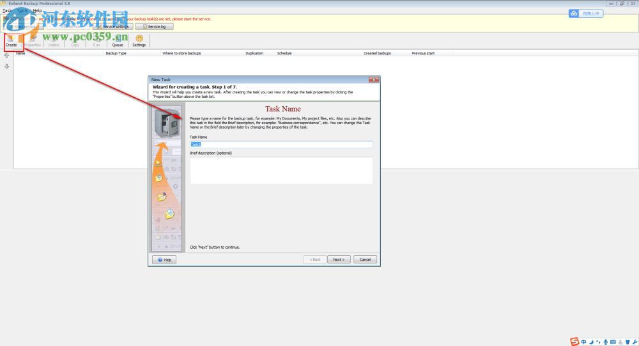Click the Service settings button
639x346 pixels.
click(x=113, y=26)
